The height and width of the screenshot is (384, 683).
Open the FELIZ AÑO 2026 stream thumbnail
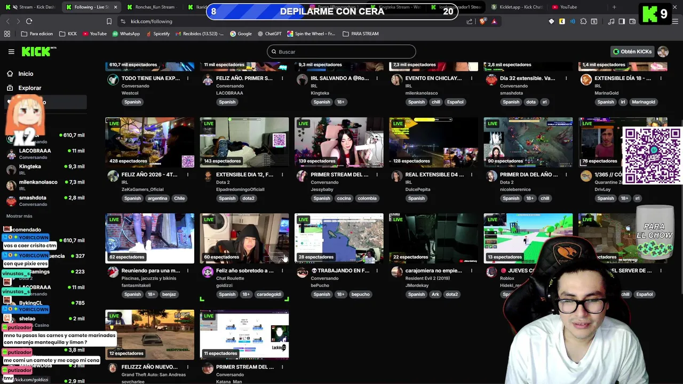[150, 142]
